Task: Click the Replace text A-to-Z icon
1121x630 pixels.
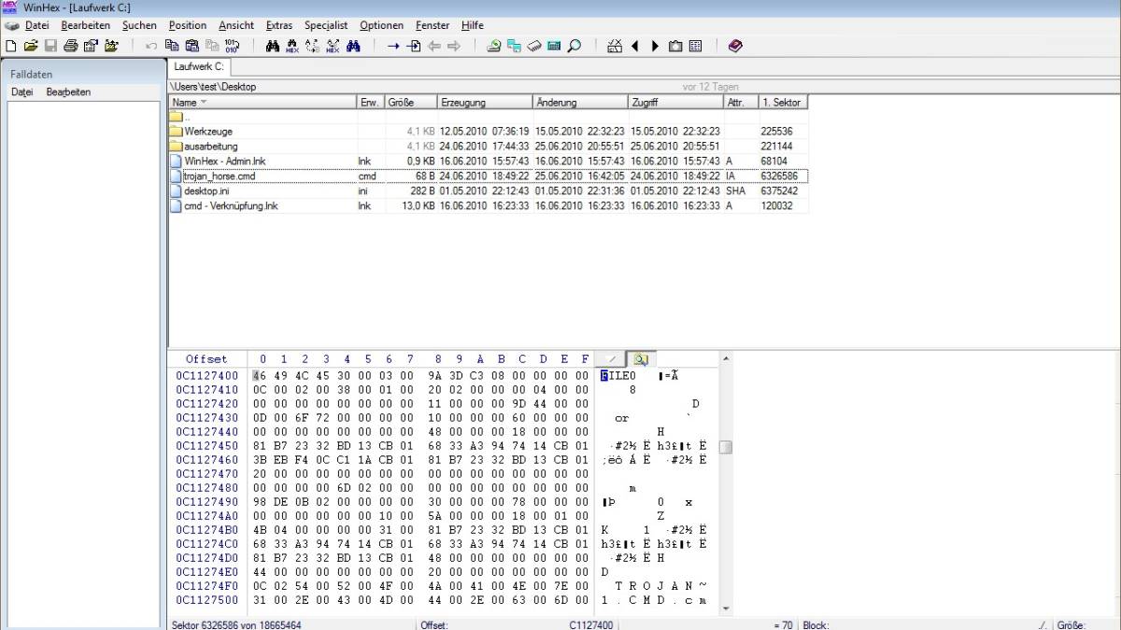Action: point(312,45)
